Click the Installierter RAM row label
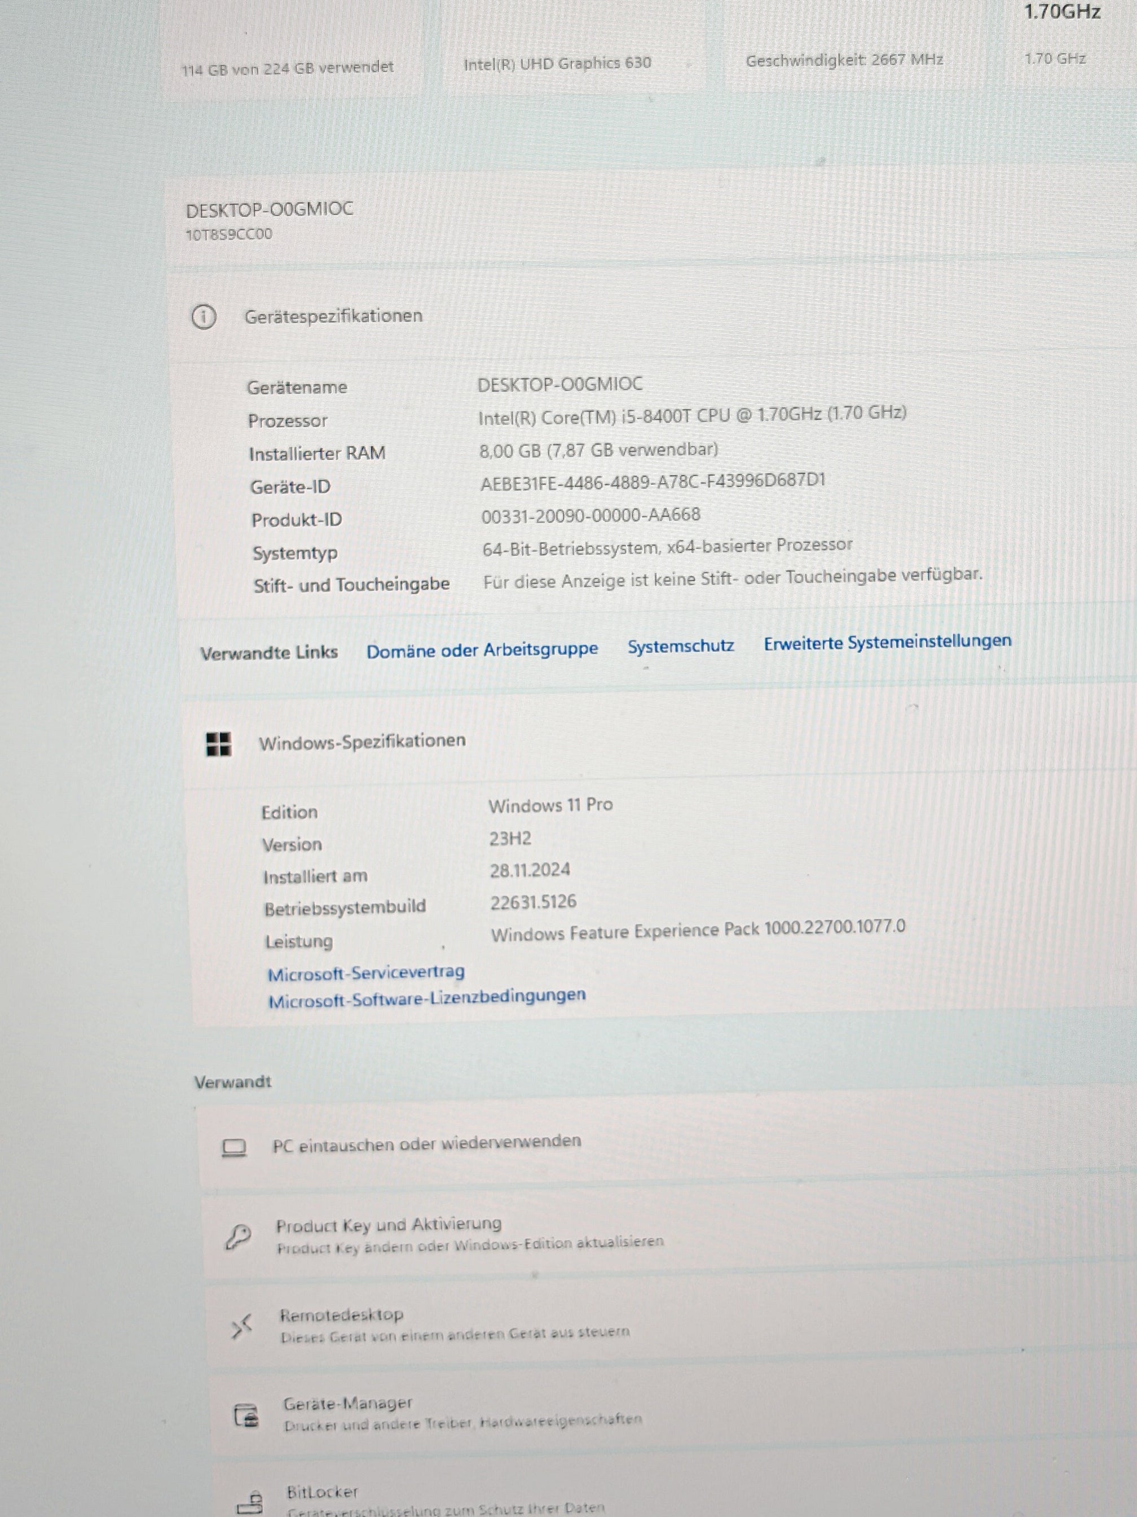Viewport: 1137px width, 1517px height. tap(316, 453)
